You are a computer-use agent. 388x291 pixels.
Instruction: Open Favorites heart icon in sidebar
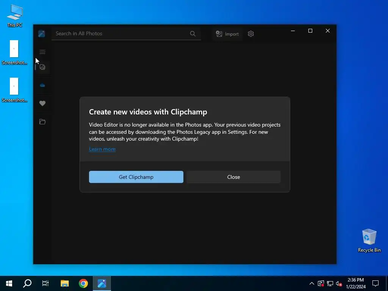pyautogui.click(x=42, y=103)
